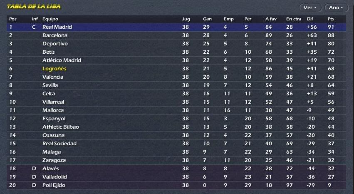Open the Deportivo team entry

point(55,44)
